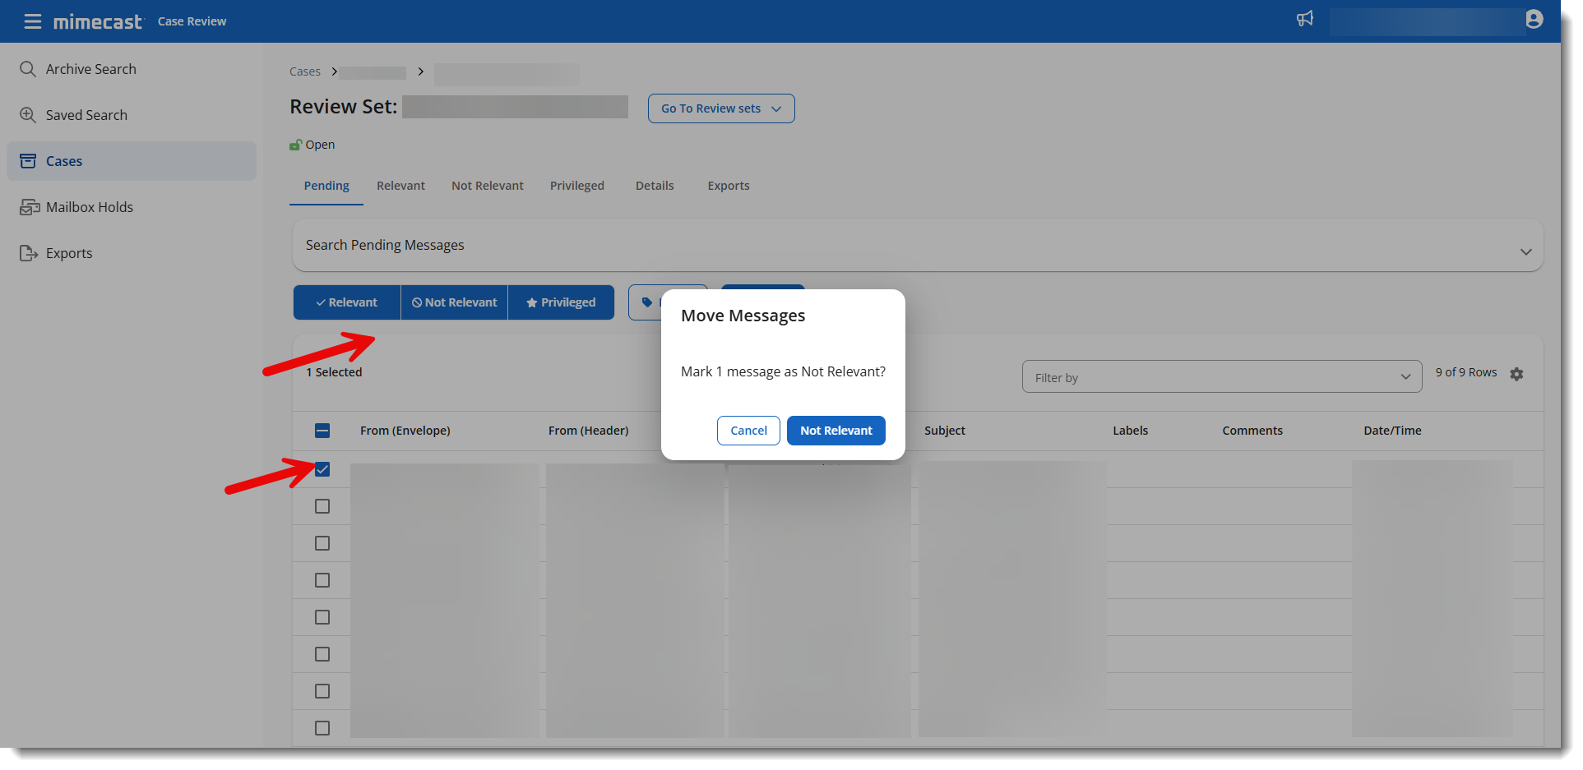Image resolution: width=1583 pixels, height=770 pixels.
Task: Click the table settings gear icon
Action: (x=1516, y=374)
